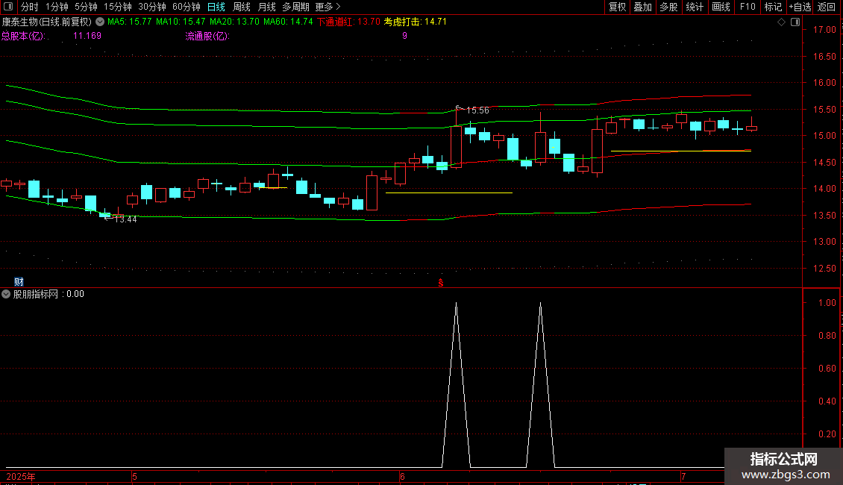
Task: Click the 标记 mark button
Action: [773, 7]
